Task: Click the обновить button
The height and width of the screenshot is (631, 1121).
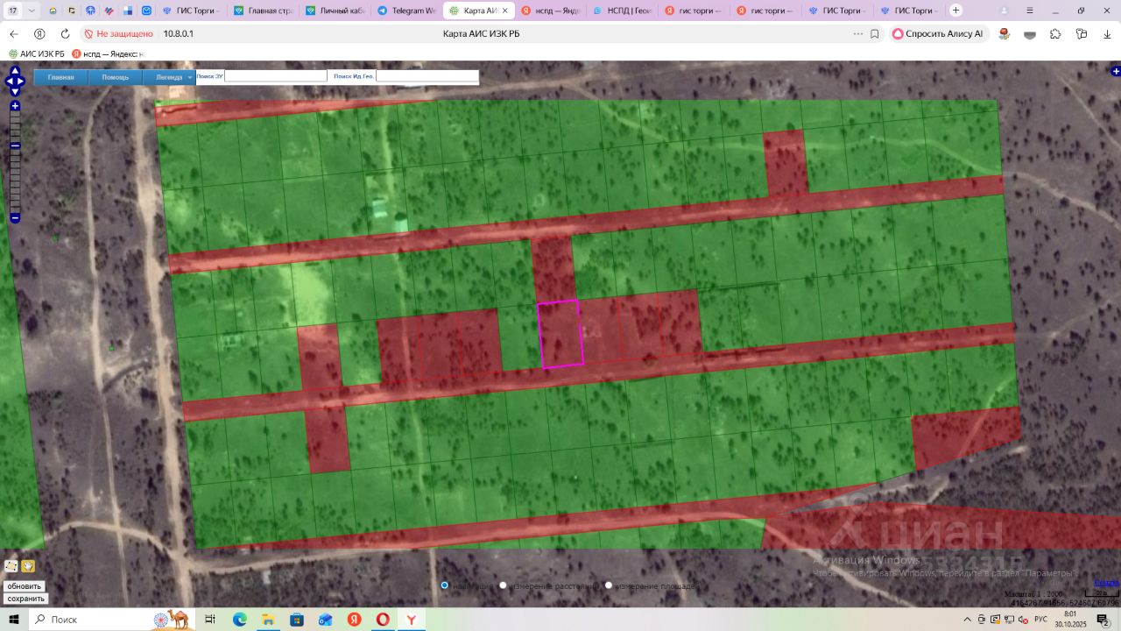Action: pos(25,586)
